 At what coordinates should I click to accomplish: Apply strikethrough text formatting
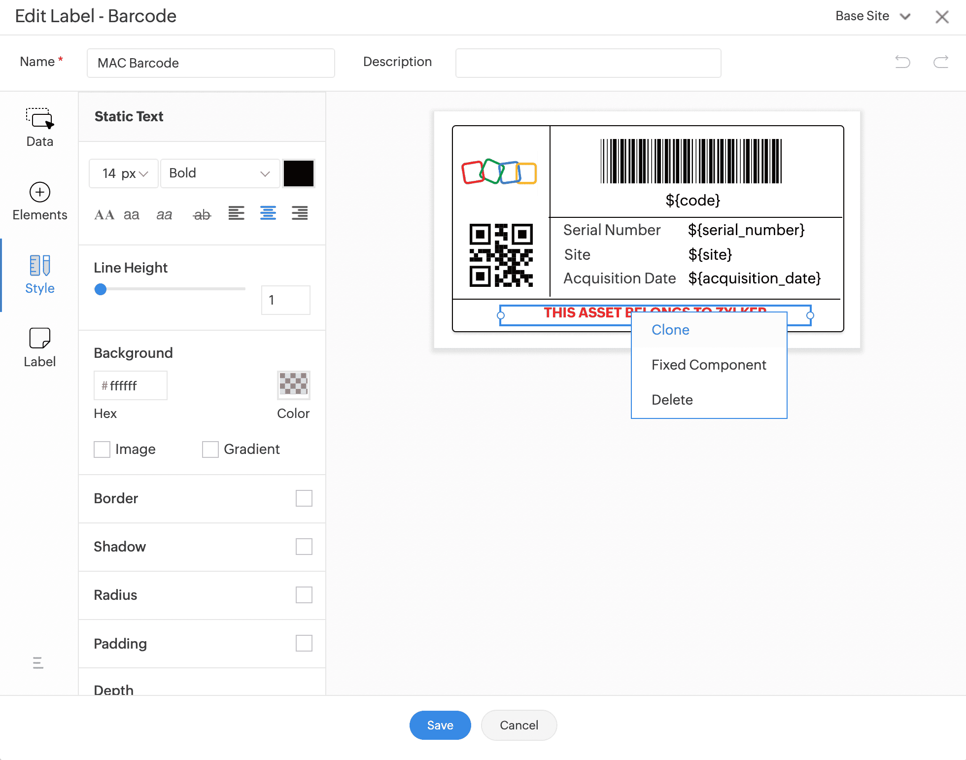point(202,215)
